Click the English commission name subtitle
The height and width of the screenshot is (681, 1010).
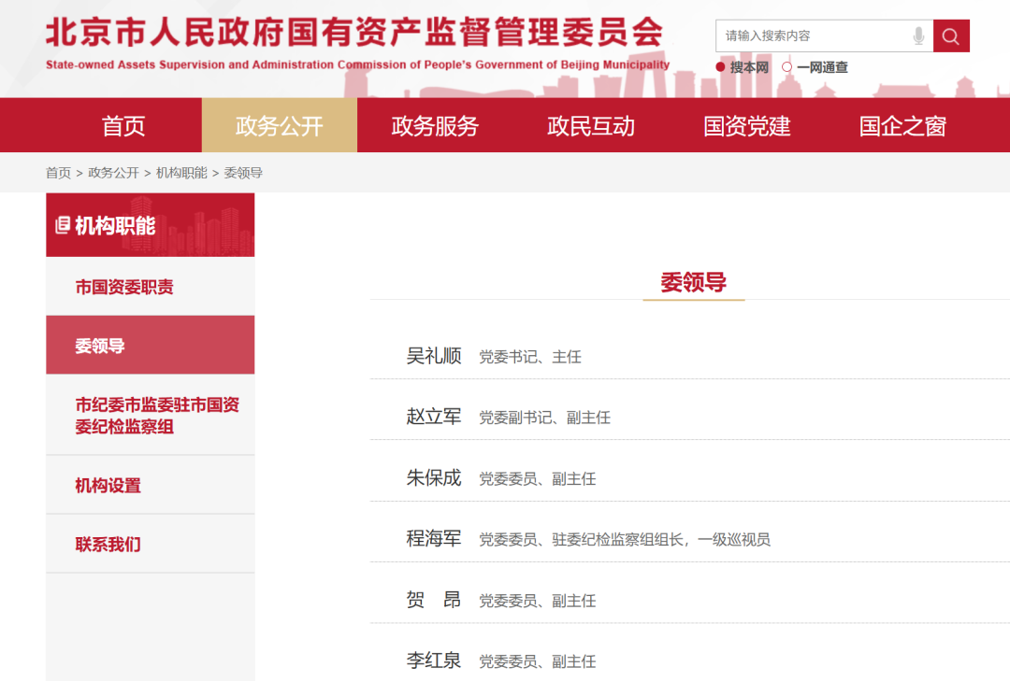pyautogui.click(x=357, y=64)
